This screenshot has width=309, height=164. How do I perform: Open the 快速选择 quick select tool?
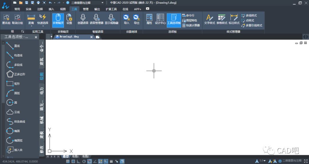tap(43, 19)
